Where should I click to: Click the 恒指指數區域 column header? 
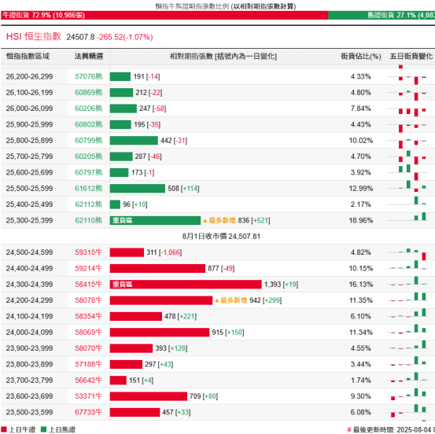point(28,57)
